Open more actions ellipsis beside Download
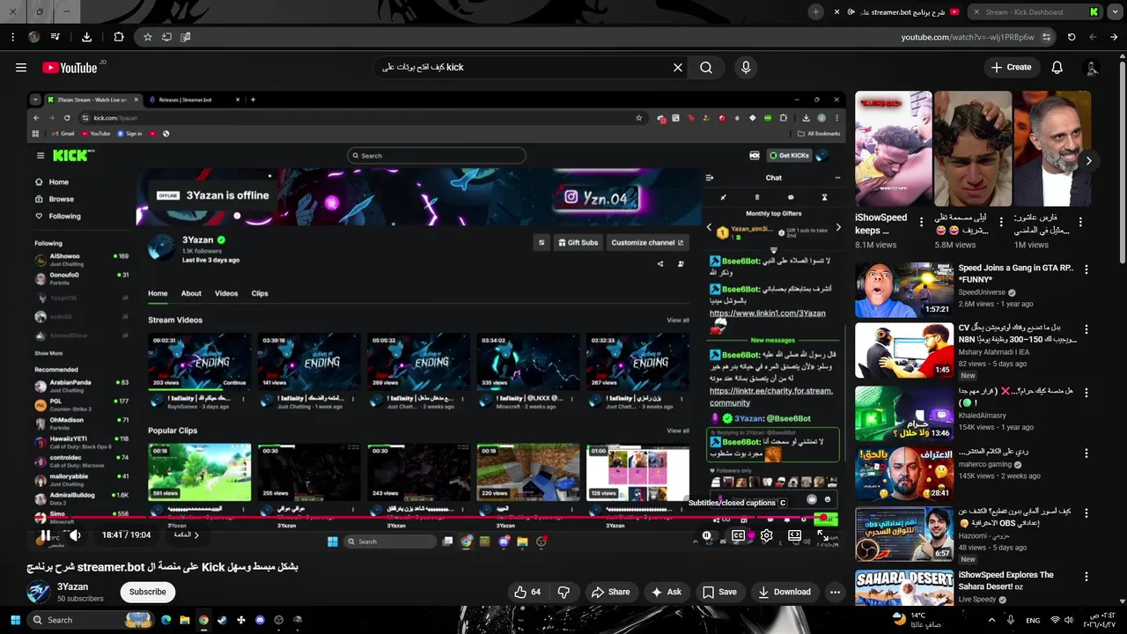Screen dimensions: 1127x634 pos(835,592)
